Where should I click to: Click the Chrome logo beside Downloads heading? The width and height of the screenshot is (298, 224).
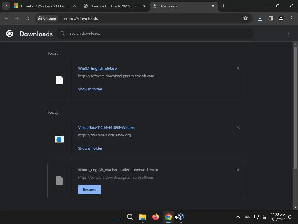(10, 34)
